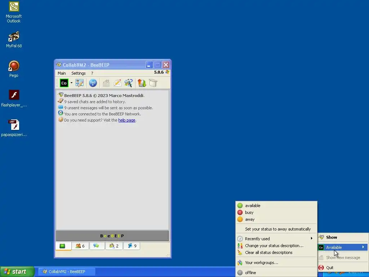
Task: Follow the 'help page' link
Action: tap(126, 120)
